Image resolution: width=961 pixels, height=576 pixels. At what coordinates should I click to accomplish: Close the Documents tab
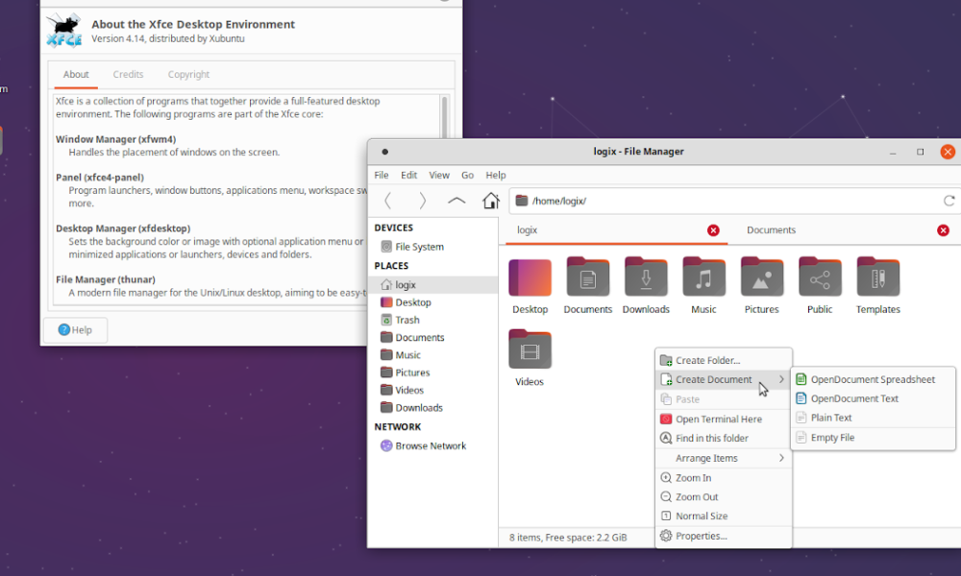pos(944,230)
